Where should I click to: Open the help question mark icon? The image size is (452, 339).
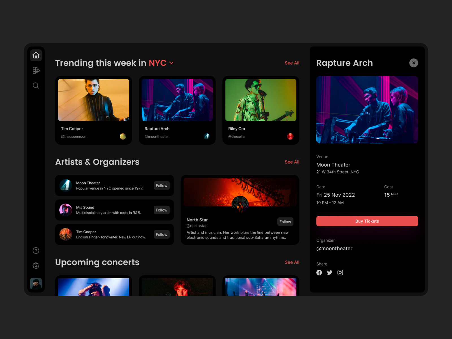pyautogui.click(x=36, y=251)
